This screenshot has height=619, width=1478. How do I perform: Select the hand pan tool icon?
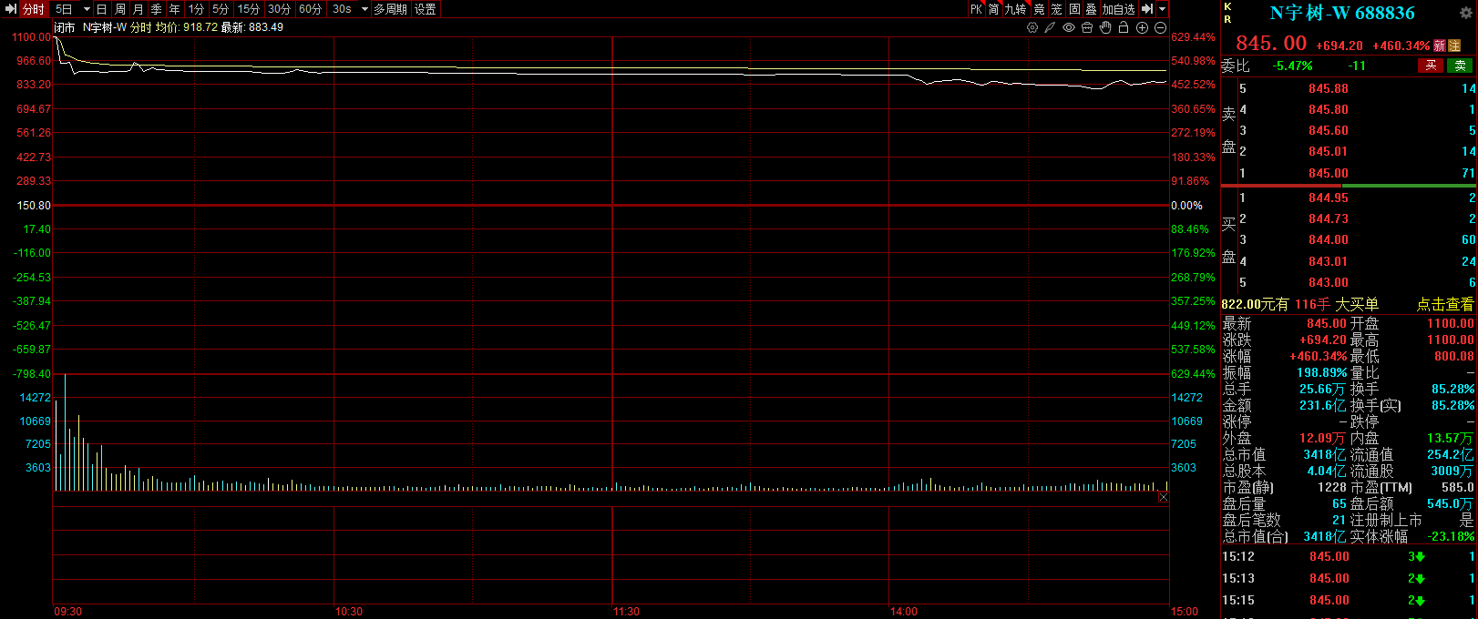(x=1105, y=27)
